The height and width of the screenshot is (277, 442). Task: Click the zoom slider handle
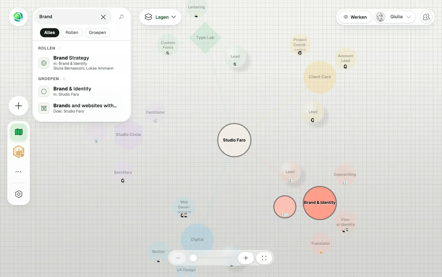(193, 258)
